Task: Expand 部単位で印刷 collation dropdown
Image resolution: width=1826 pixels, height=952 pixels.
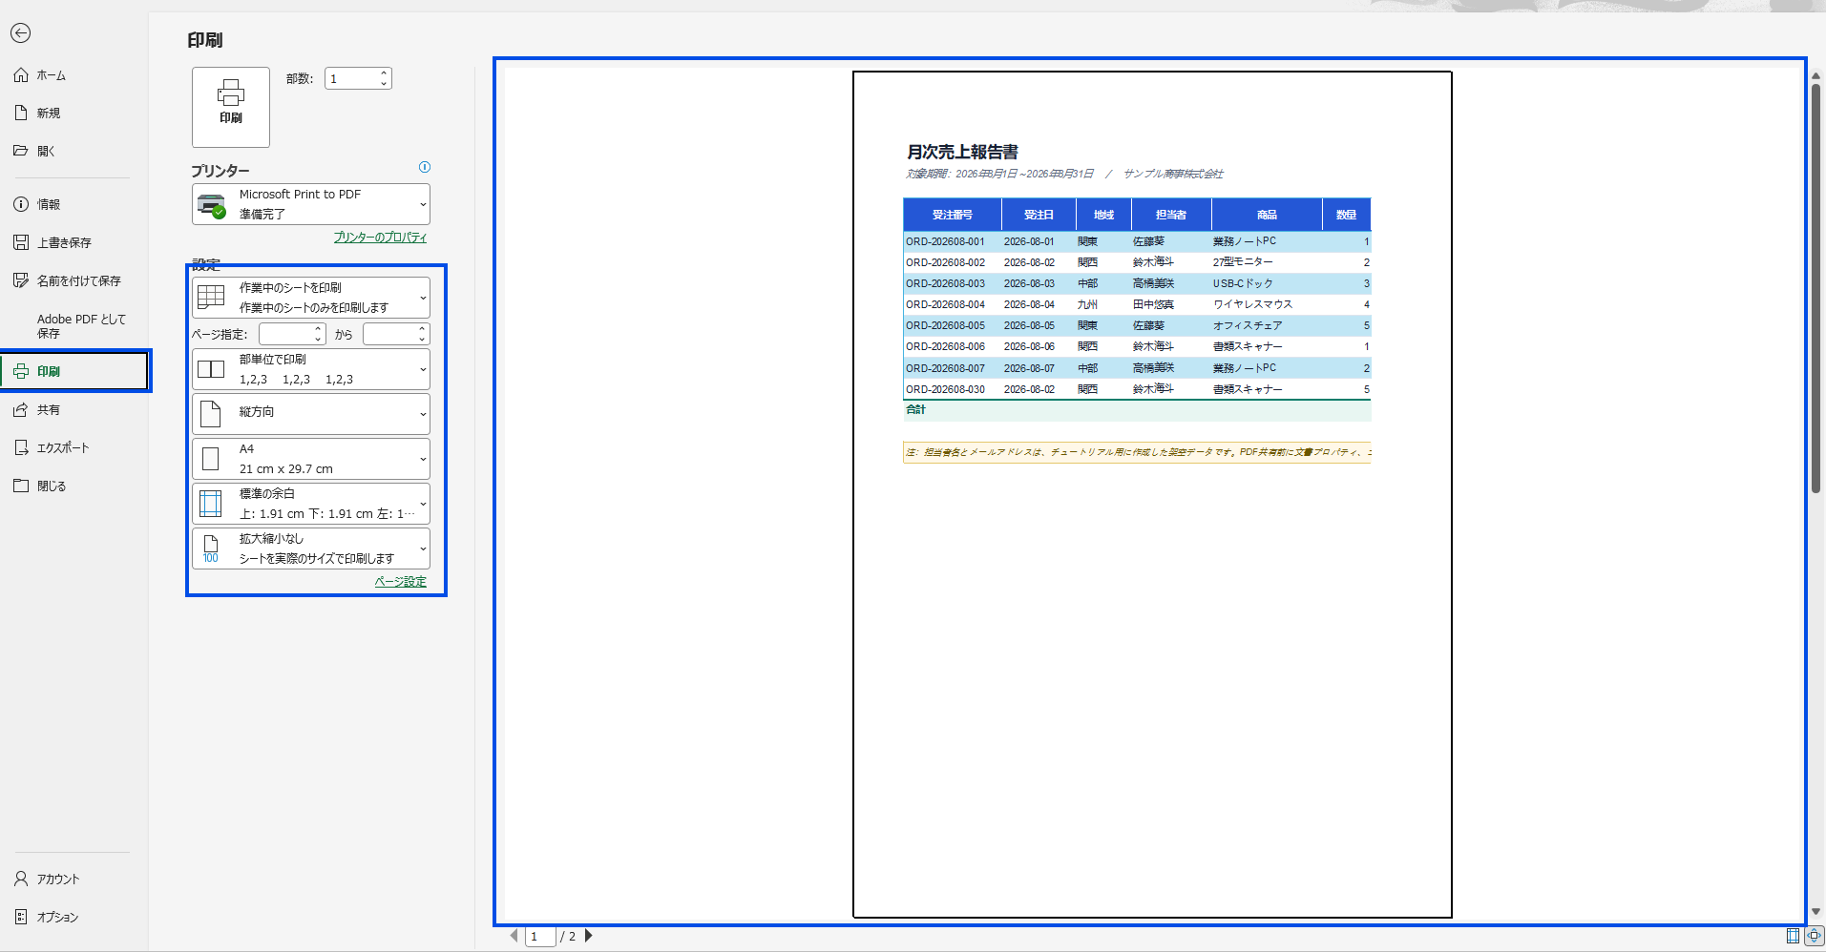Action: tap(311, 369)
